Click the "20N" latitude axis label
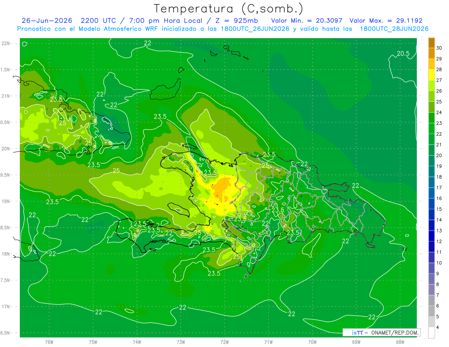This screenshot has height=347, width=449. [x=6, y=149]
